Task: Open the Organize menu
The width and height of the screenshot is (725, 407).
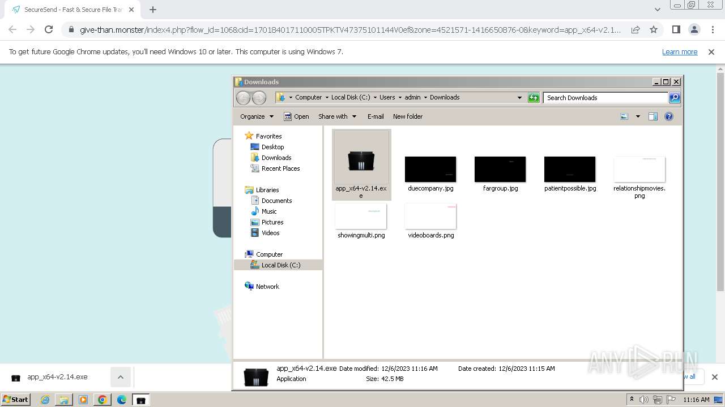Action: (257, 116)
